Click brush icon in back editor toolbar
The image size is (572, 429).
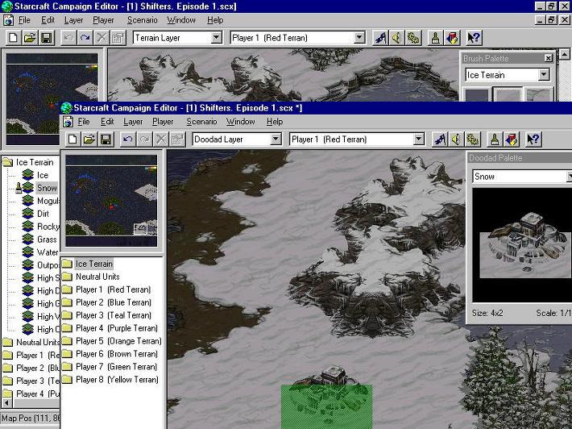tap(435, 38)
